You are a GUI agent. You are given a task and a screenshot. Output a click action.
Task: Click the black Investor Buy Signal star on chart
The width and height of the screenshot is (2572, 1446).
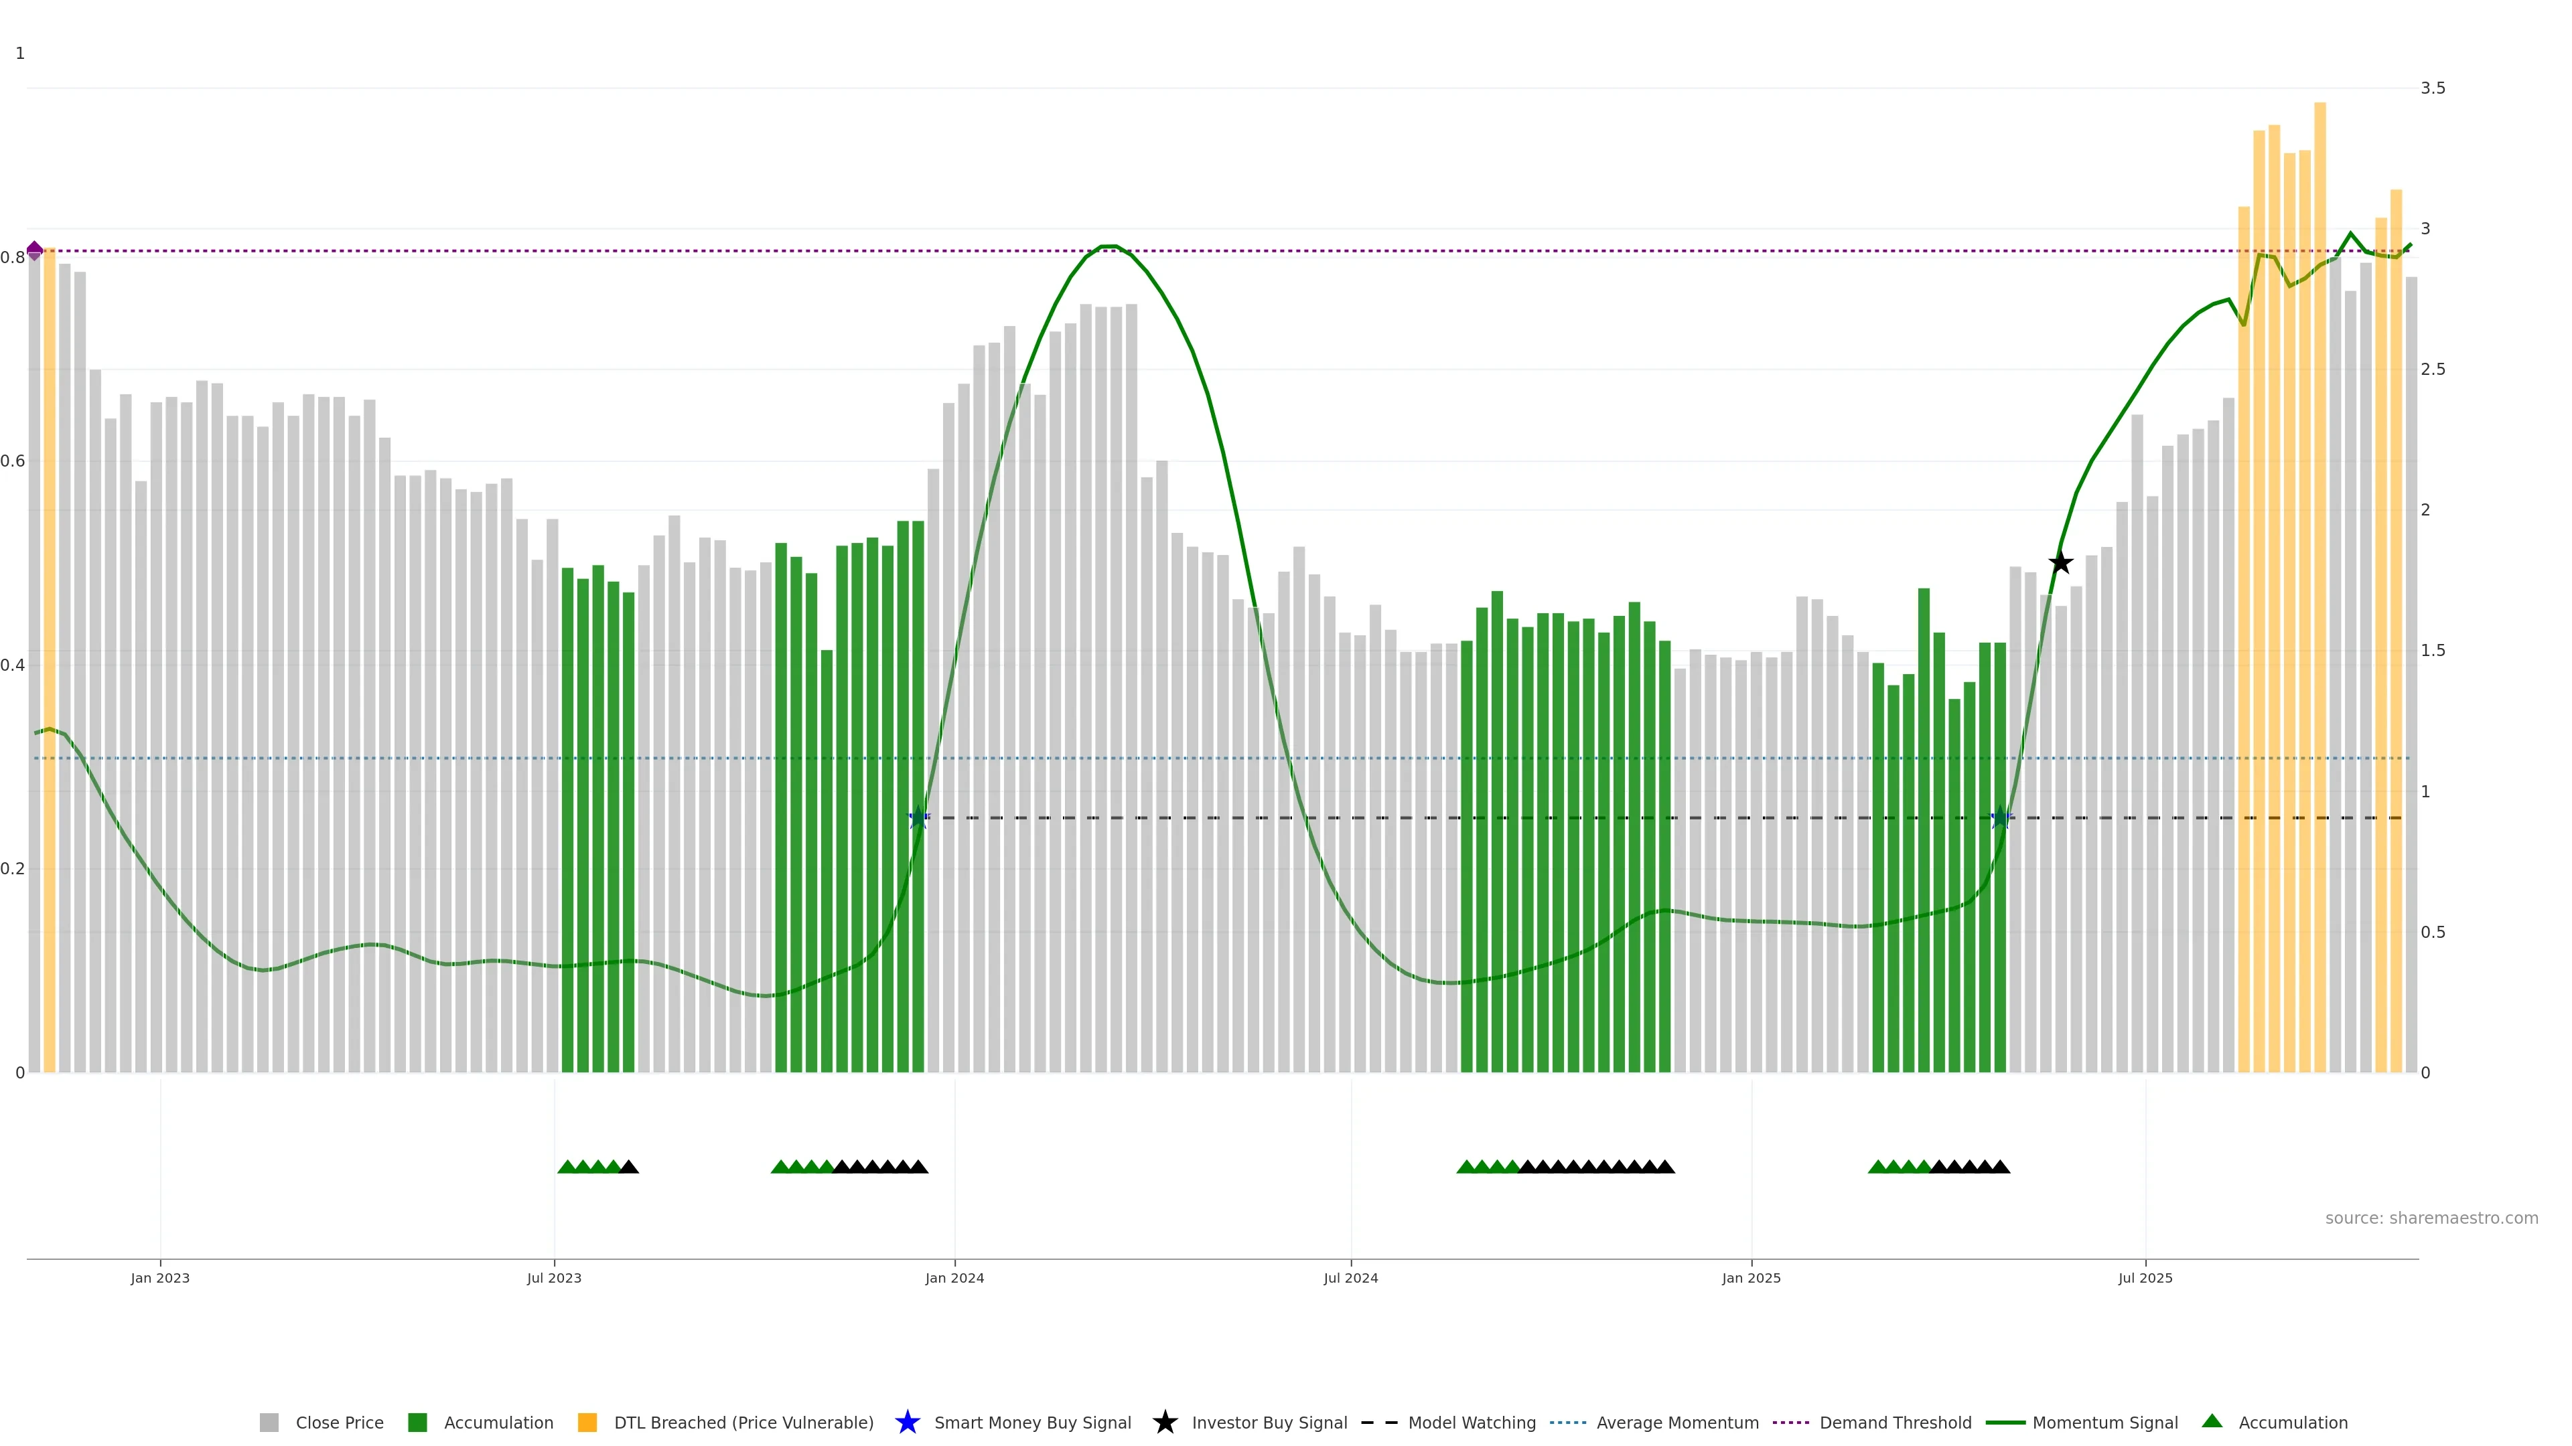(x=2060, y=563)
